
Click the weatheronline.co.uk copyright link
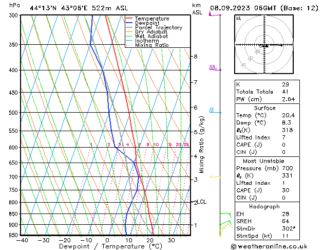269,246
